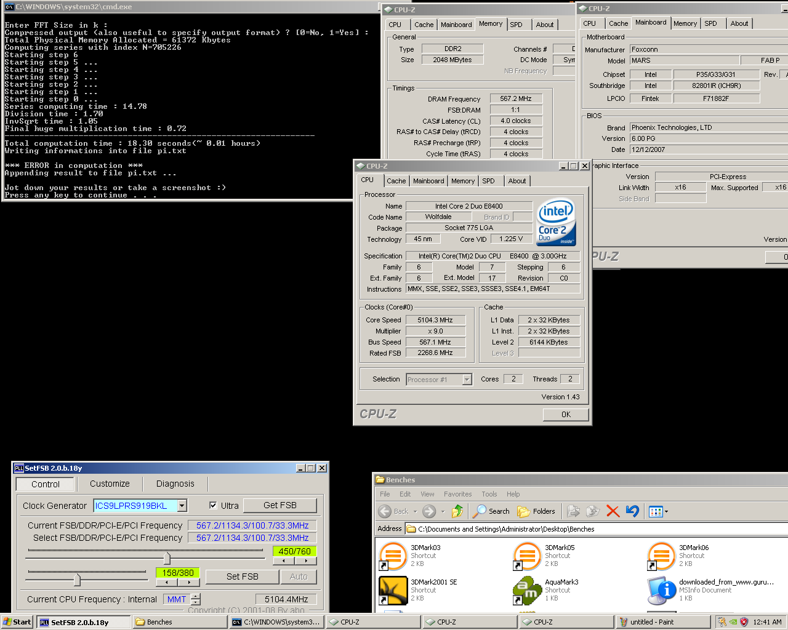Click the Benches Address bar path field
The width and height of the screenshot is (788, 630).
[596, 528]
